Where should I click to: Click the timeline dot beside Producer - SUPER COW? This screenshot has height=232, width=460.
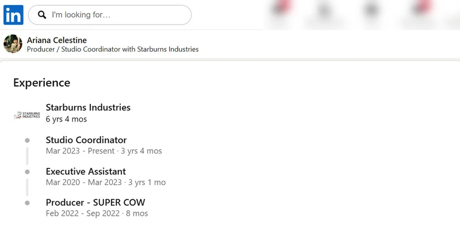click(27, 203)
